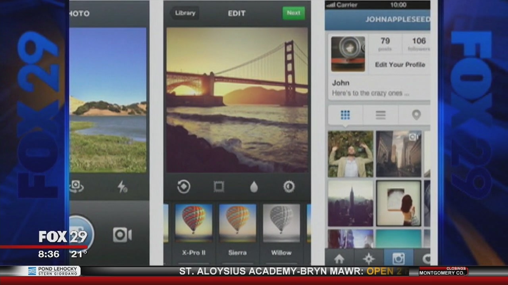View the 79 posts count
Image resolution: width=508 pixels, height=285 pixels.
pos(385,44)
